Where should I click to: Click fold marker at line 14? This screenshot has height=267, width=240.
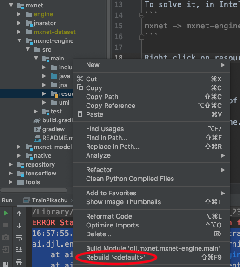(x=141, y=15)
